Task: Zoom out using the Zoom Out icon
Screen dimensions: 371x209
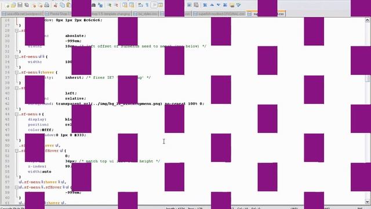Action: [x=116, y=5]
